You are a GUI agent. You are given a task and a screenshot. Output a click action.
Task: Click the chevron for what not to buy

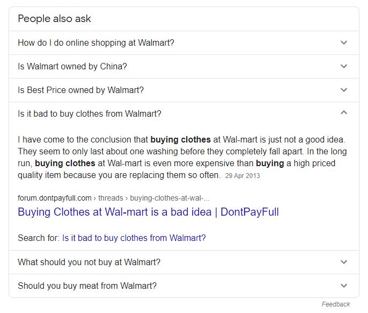[x=344, y=262]
